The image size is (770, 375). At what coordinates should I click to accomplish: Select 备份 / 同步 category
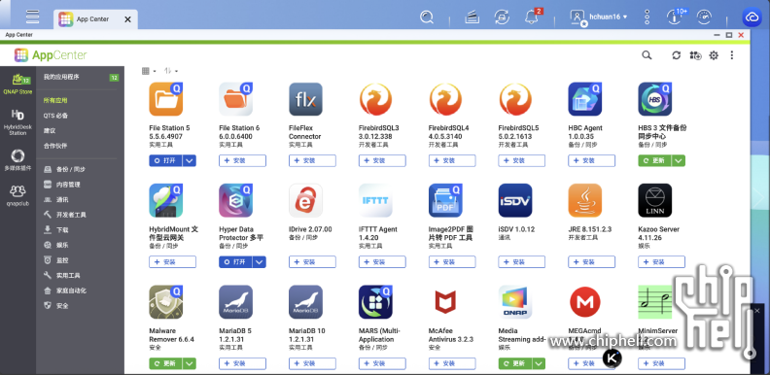(80, 169)
